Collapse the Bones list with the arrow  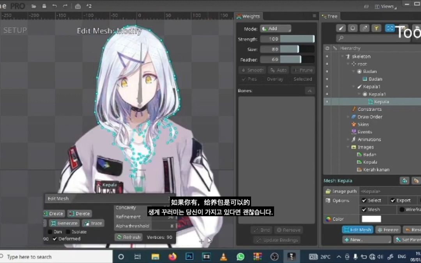[310, 91]
